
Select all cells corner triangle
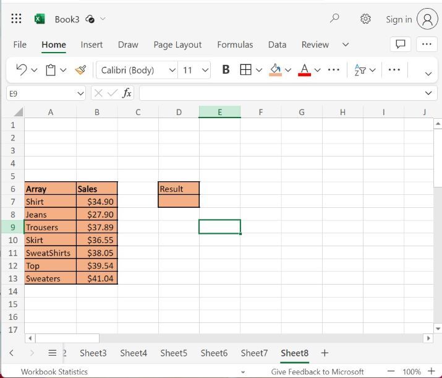19,112
